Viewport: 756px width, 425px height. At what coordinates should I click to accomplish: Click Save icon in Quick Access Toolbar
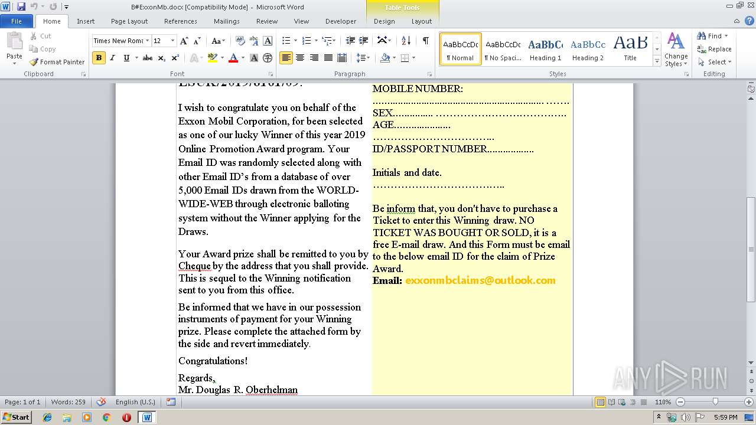21,6
